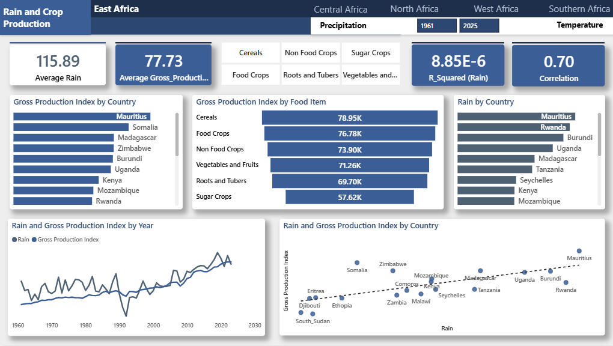Click the Rain legend marker
This screenshot has height=346, width=613.
click(14, 240)
